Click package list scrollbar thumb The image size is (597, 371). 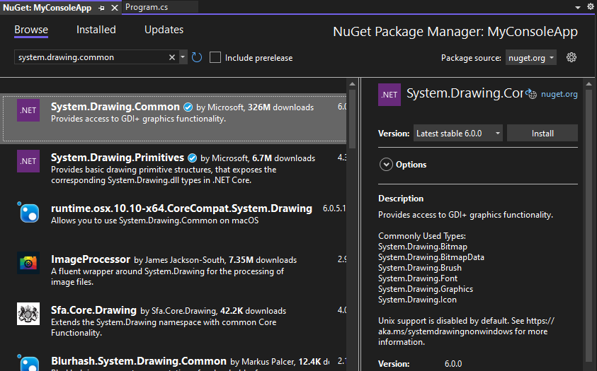pyautogui.click(x=352, y=119)
